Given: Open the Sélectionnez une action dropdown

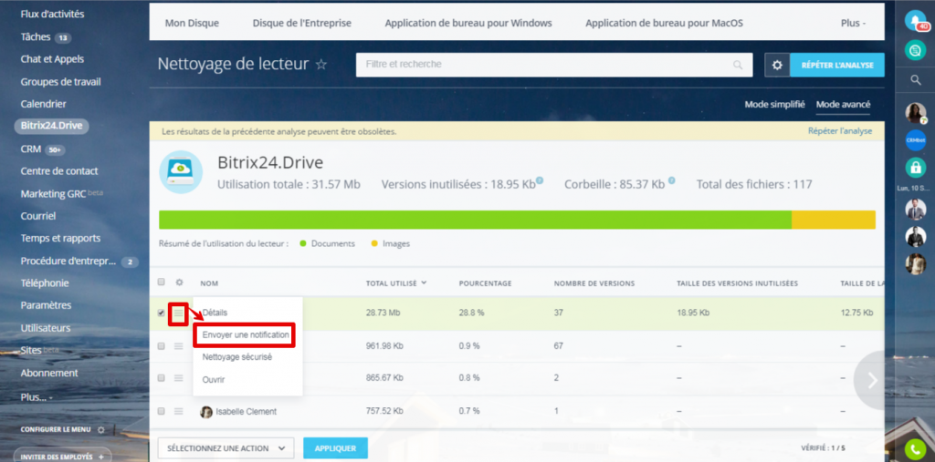Looking at the screenshot, I should [x=226, y=448].
